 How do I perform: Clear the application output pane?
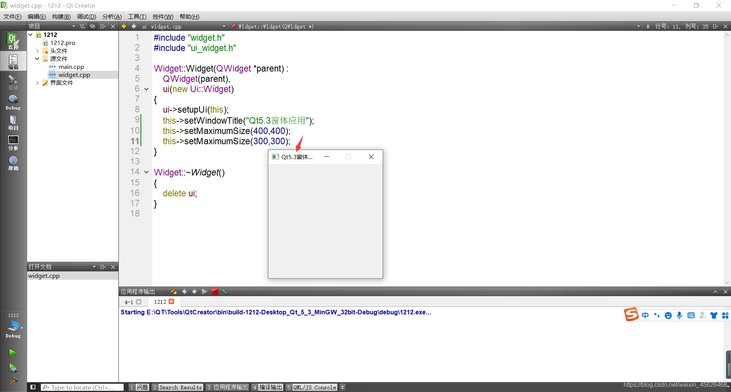(174, 292)
